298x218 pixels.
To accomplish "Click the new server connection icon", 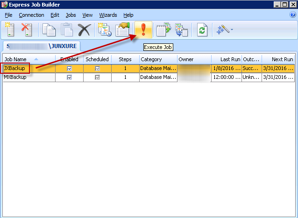I will coord(9,29).
